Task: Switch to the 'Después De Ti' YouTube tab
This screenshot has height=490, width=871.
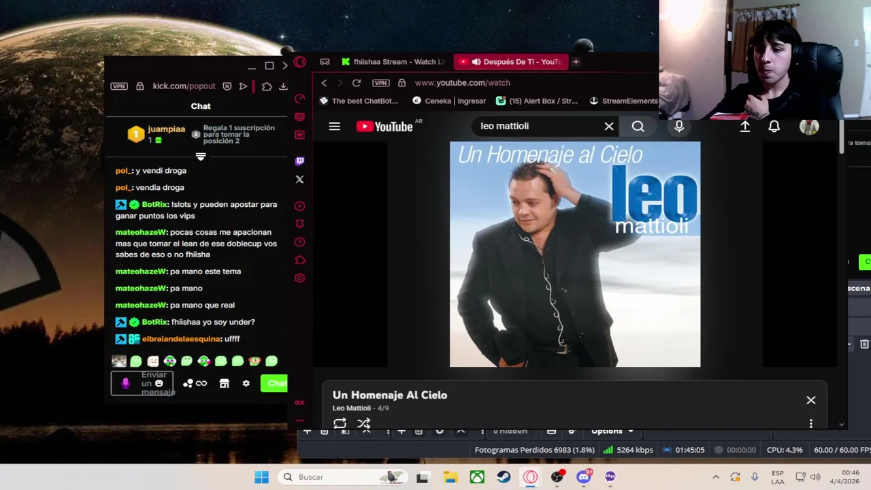Action: point(510,62)
